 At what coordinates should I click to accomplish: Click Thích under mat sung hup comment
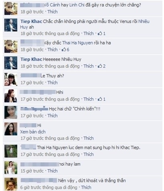(x=89, y=154)
